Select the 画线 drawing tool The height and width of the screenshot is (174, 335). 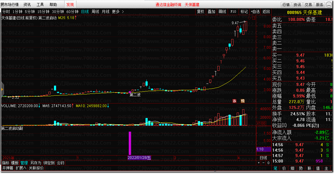pos(223,11)
